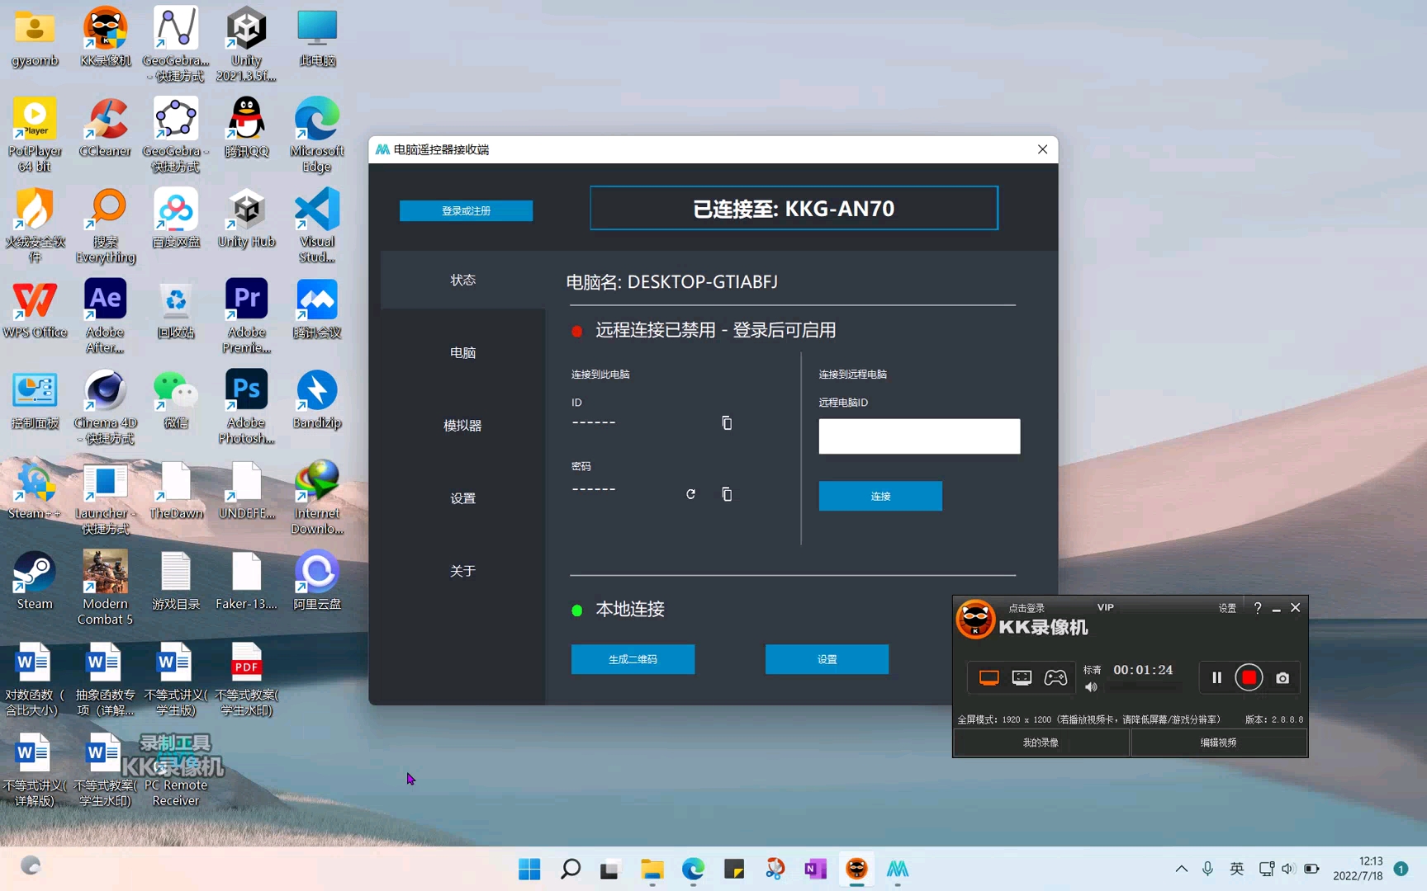Screen dimensions: 1427x891
Task: Select 阿里云盘 desktop icon
Action: [x=317, y=581]
